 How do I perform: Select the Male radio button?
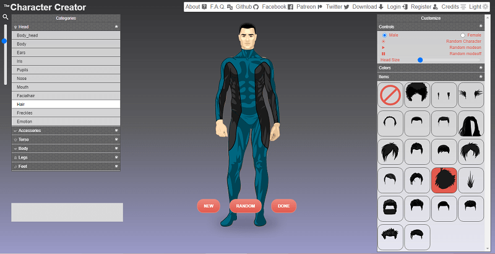384,35
